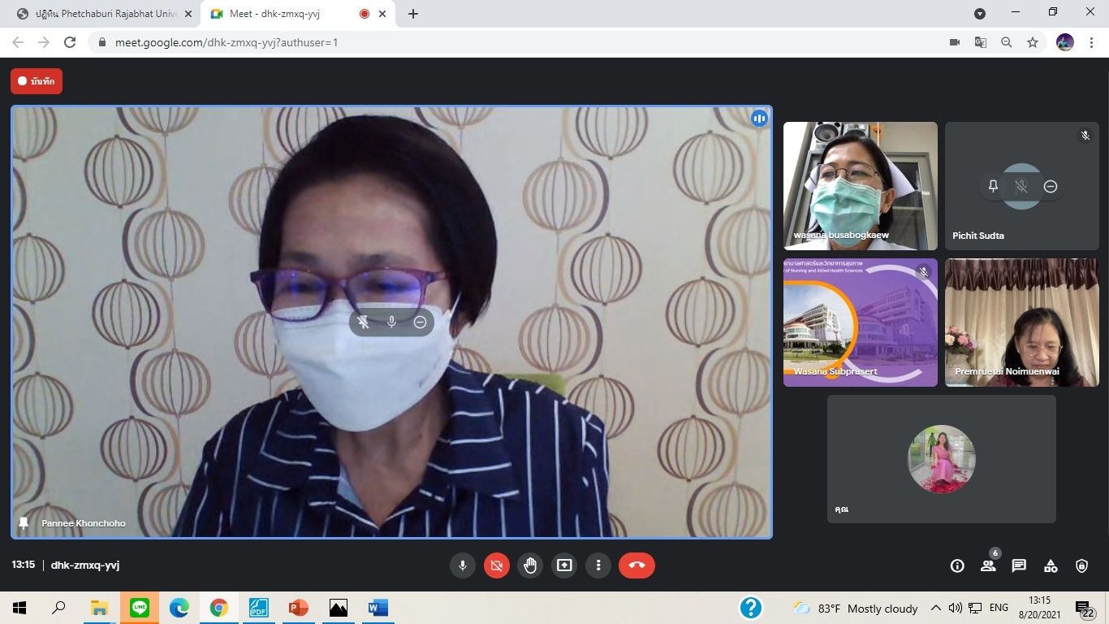
Task: Unpin Pannee Khonchoho's video
Action: tap(364, 323)
